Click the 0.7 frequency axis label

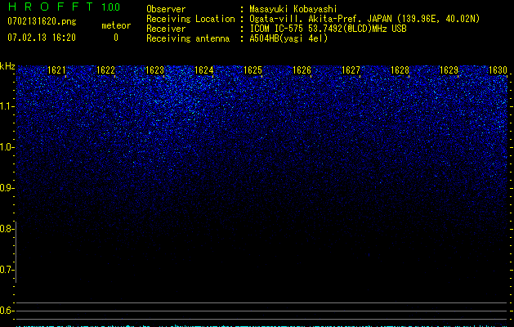pyautogui.click(x=7, y=270)
